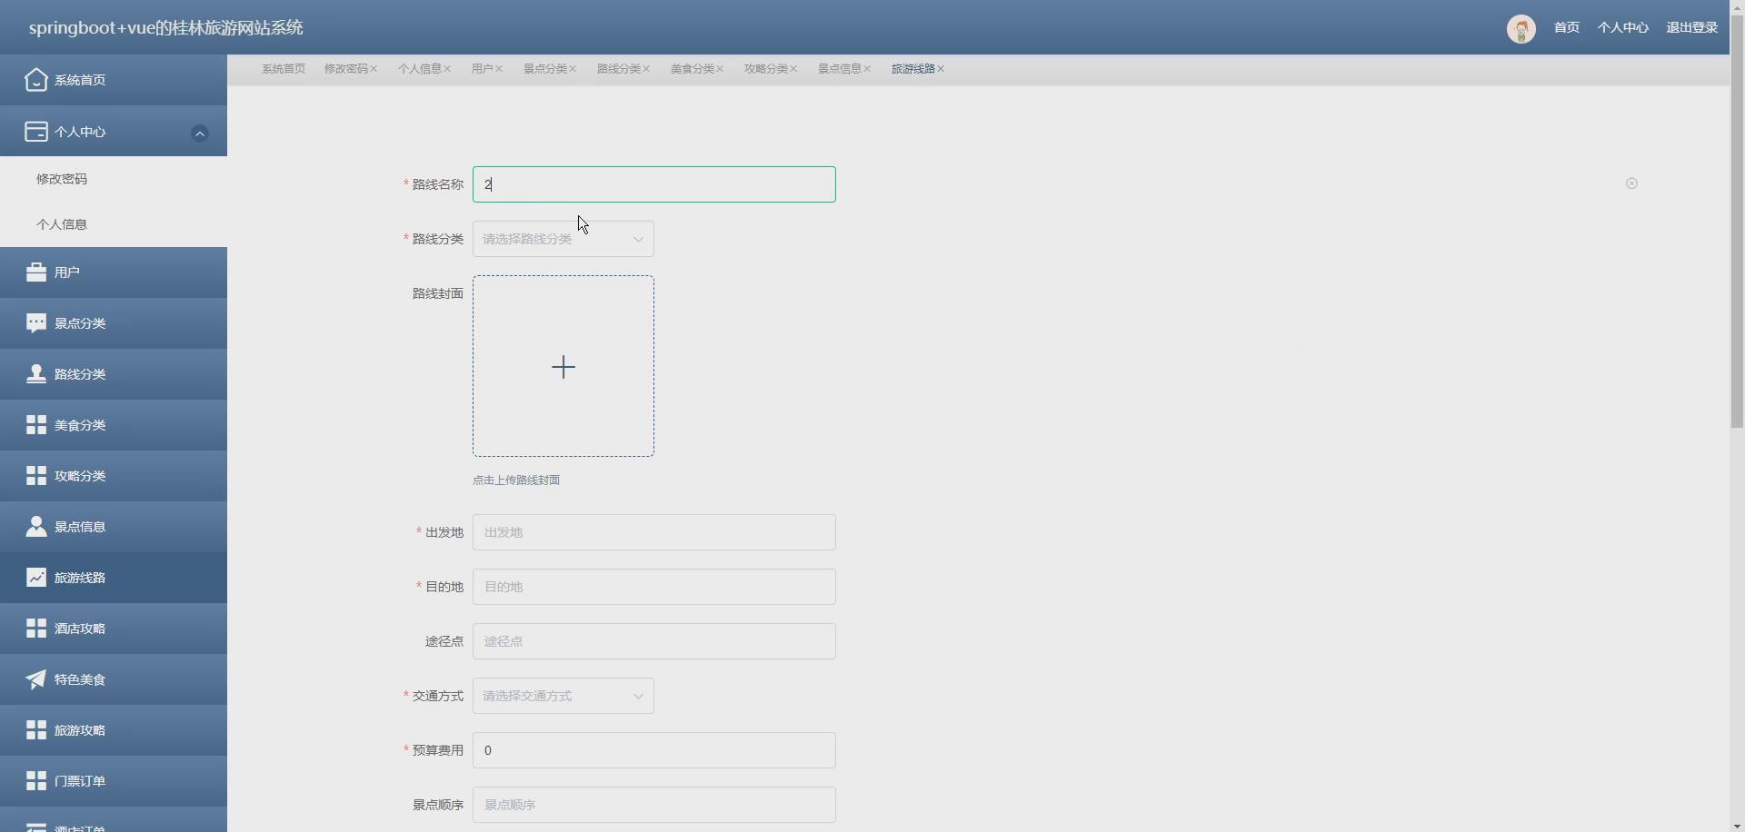Switch to the 修改密码 tab
The height and width of the screenshot is (832, 1745).
[x=346, y=69]
